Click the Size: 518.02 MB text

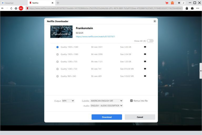click(x=127, y=76)
